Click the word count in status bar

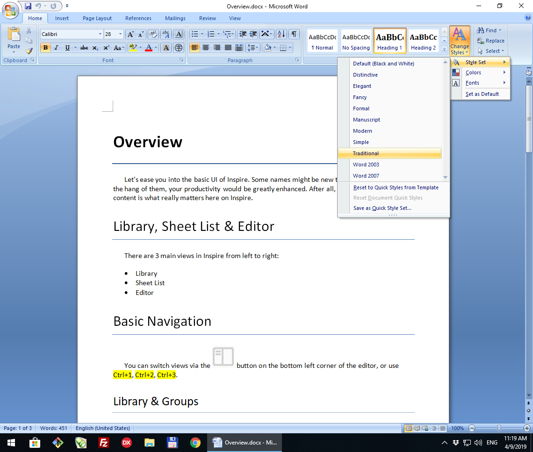54,428
